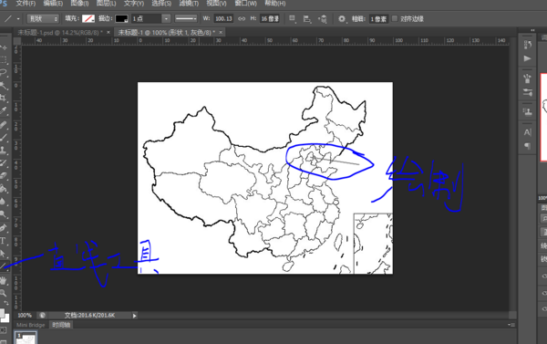The image size is (547, 344).
Task: Select the Dodge tool
Action: tap(4, 214)
